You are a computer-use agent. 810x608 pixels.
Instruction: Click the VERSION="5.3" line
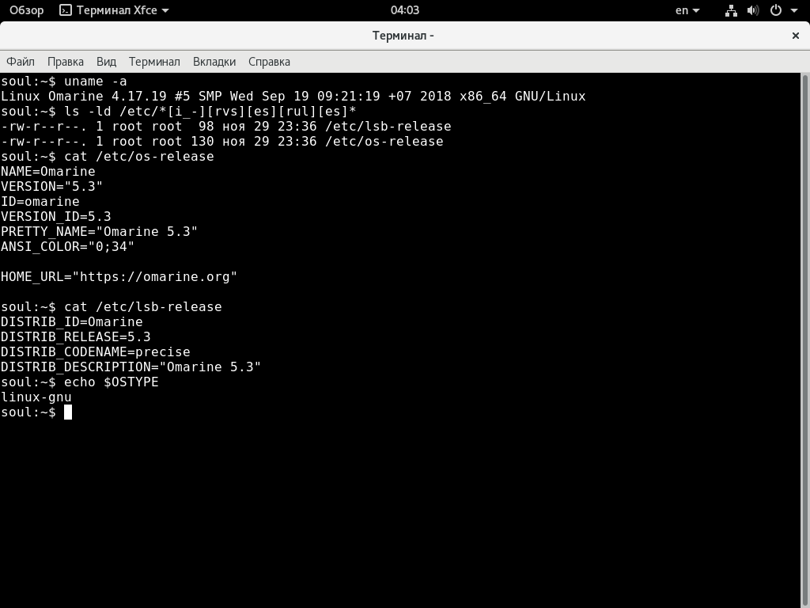point(51,186)
